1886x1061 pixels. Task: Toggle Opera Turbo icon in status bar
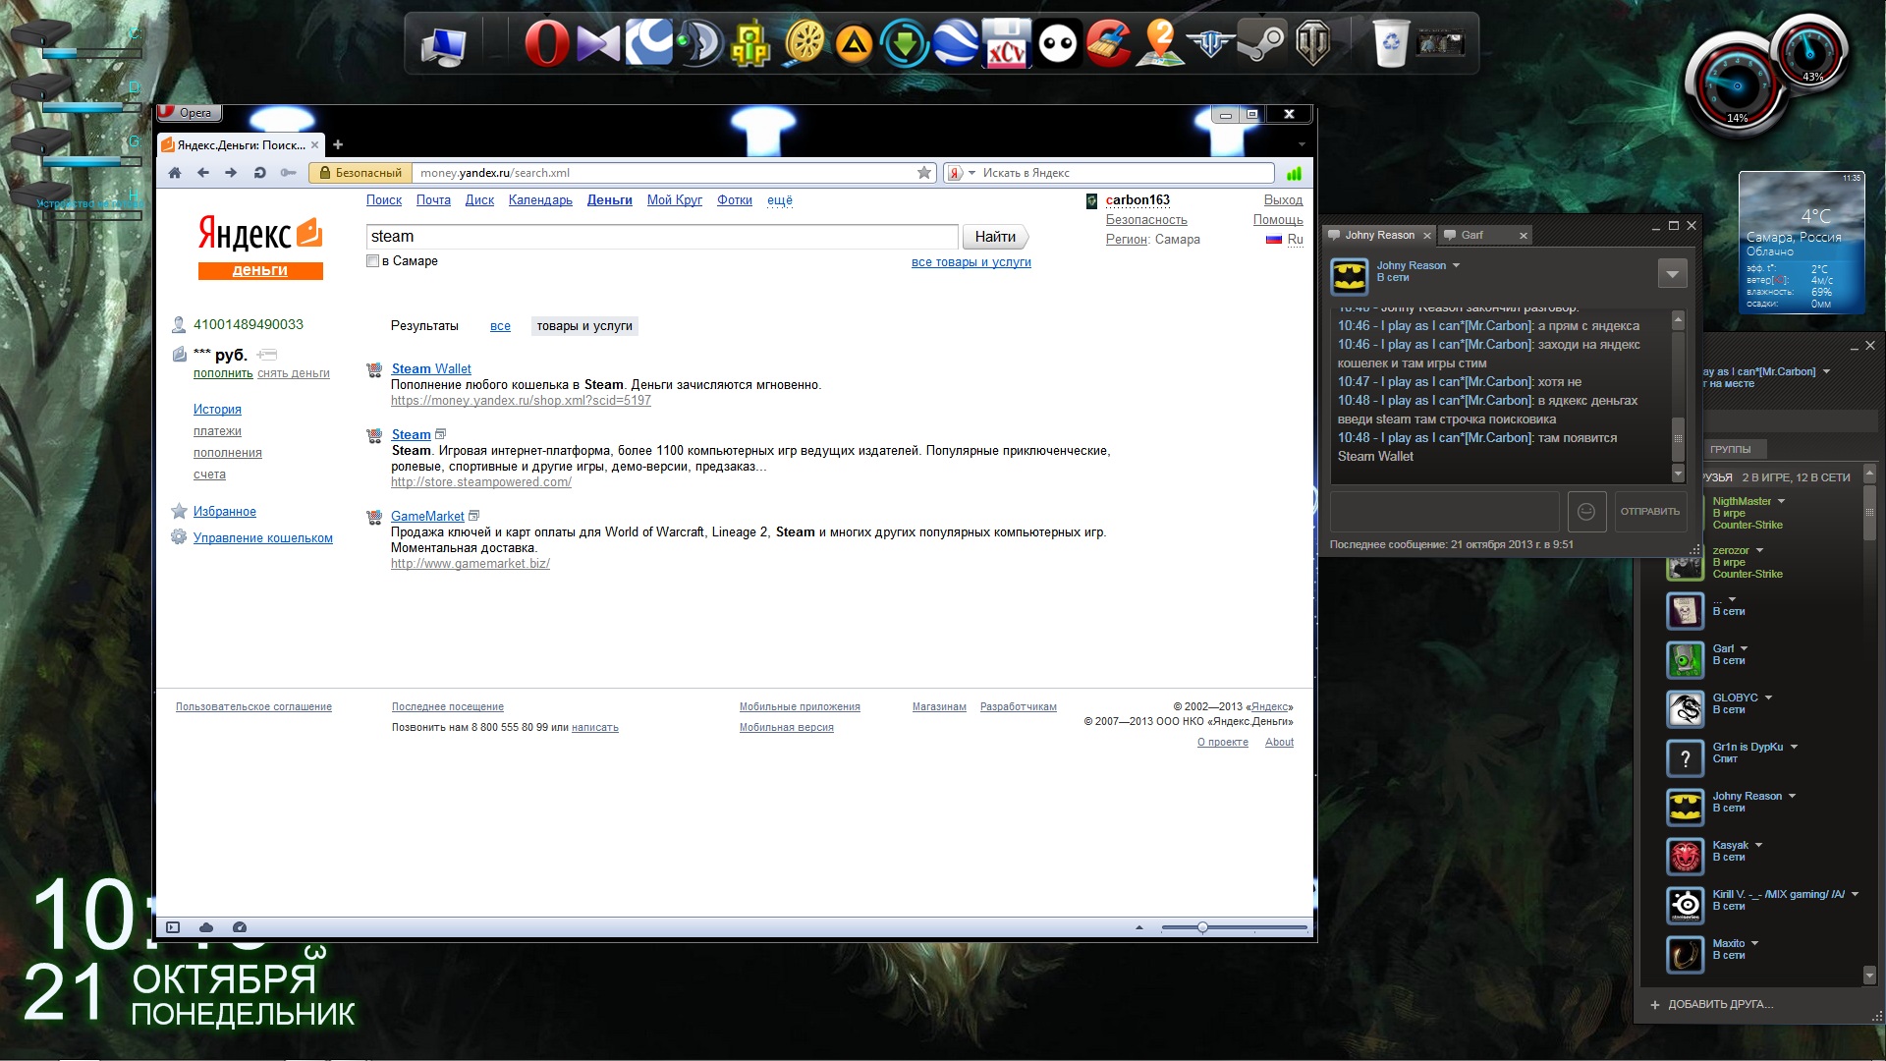coord(240,927)
